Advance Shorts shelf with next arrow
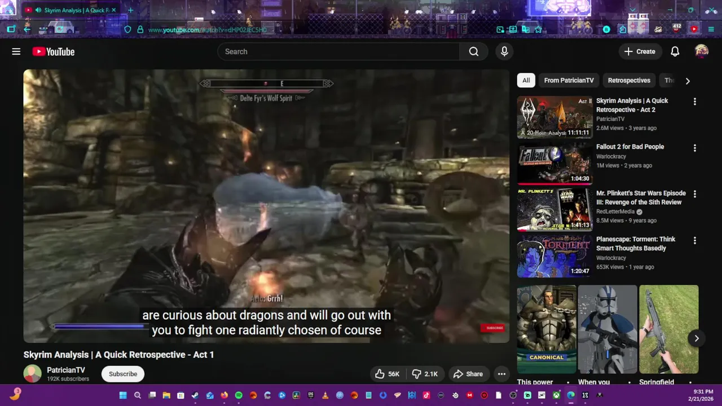Viewport: 722px width, 406px height. coord(697,338)
